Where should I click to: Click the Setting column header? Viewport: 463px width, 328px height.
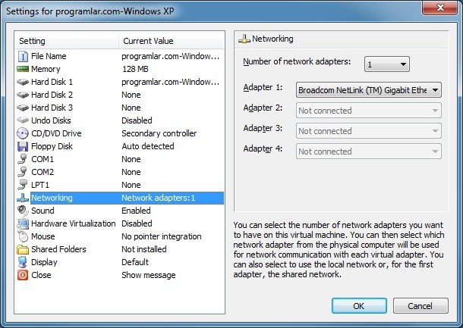(67, 41)
